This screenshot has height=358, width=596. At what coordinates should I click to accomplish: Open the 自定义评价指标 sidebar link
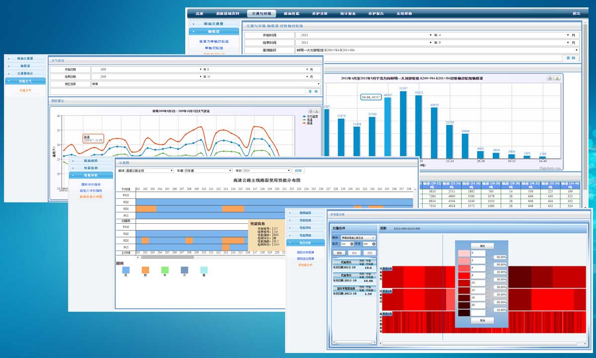[x=91, y=190]
